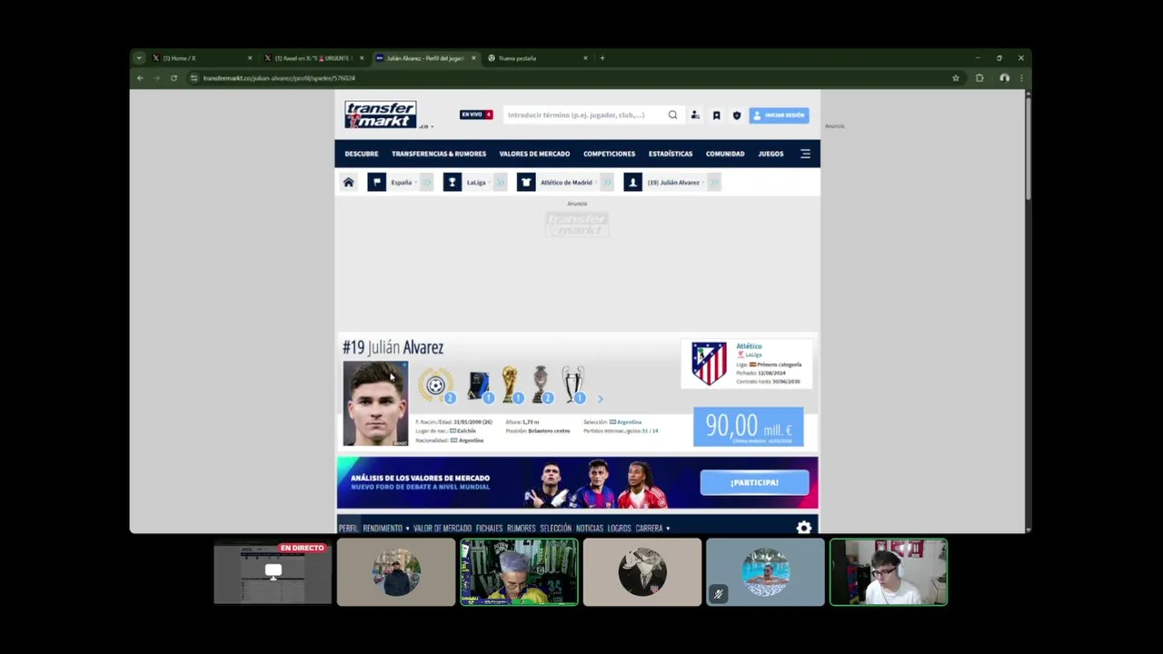
Task: Open the EN VIVO live scores badge
Action: (x=476, y=115)
